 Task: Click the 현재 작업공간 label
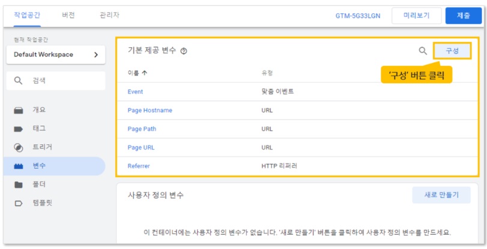(31, 40)
